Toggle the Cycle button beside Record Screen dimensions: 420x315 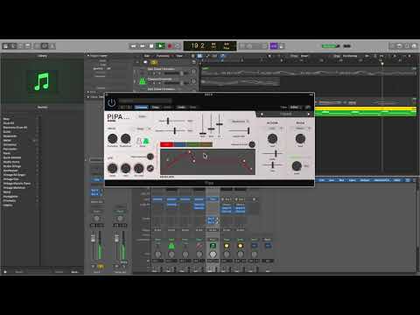[178, 46]
